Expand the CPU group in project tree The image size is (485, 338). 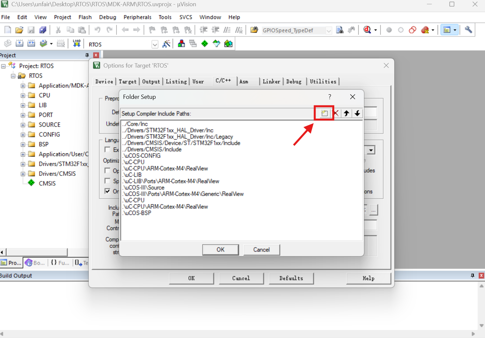(23, 96)
